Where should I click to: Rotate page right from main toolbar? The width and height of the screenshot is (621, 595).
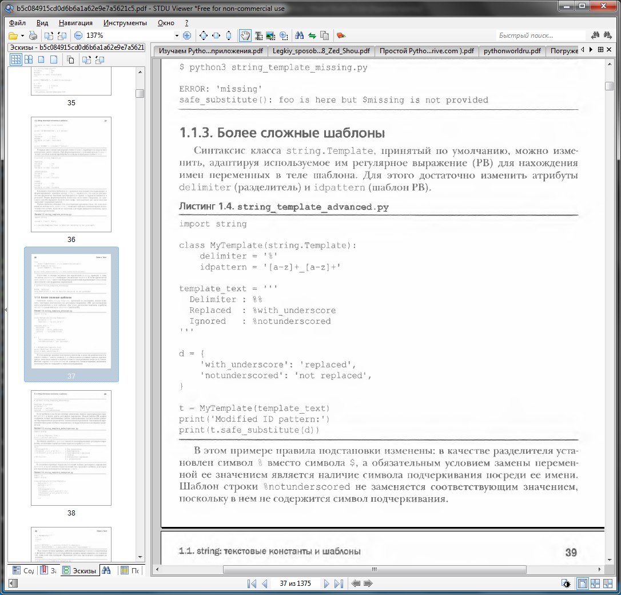[62, 35]
